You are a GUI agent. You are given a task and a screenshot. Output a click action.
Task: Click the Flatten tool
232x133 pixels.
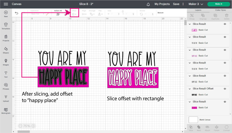click(x=217, y=128)
